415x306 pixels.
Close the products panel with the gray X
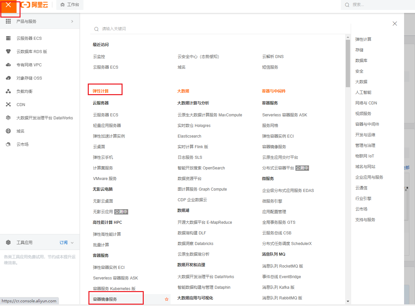coord(395,24)
